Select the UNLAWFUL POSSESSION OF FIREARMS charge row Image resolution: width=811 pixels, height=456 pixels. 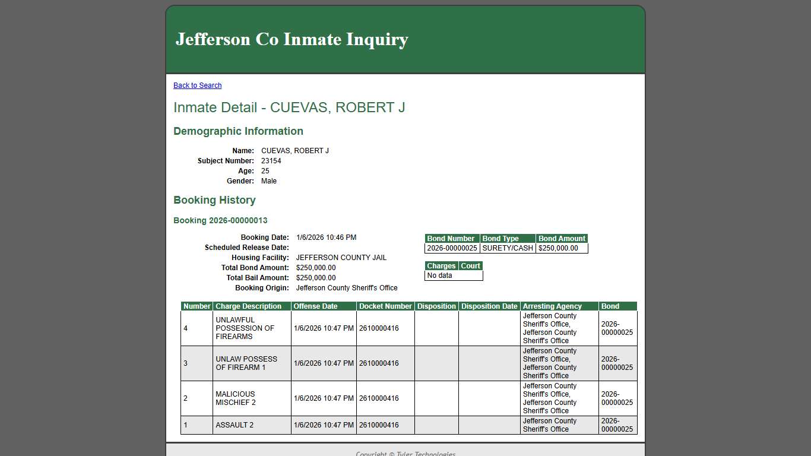(x=245, y=328)
